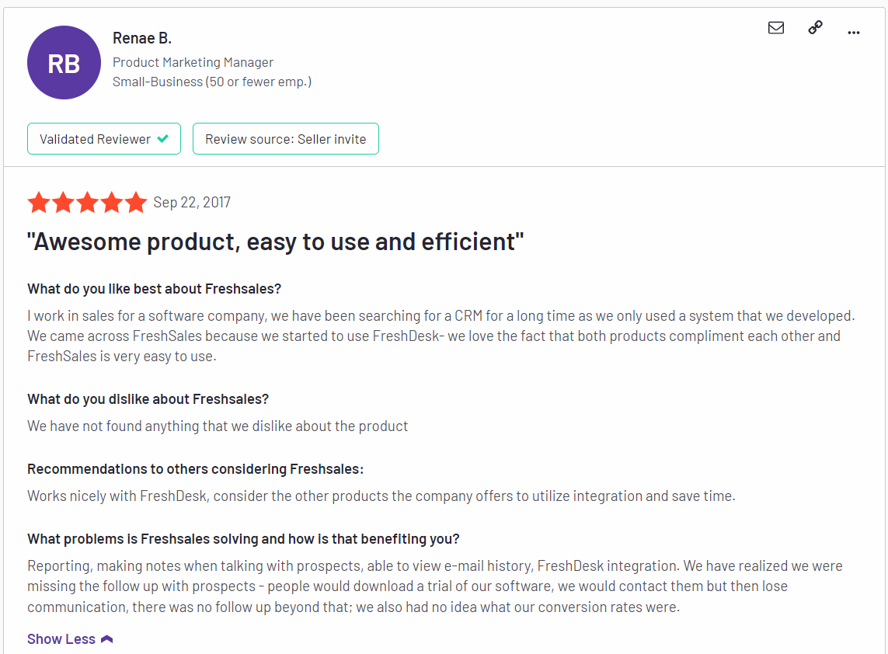This screenshot has width=888, height=654.
Task: Click the Show Less chevron arrow
Action: (x=107, y=639)
